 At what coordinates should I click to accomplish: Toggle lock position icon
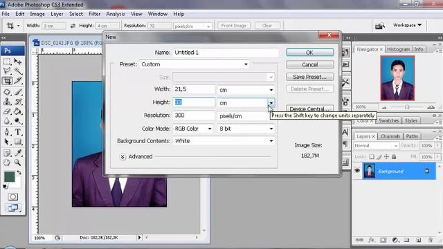[x=386, y=157]
